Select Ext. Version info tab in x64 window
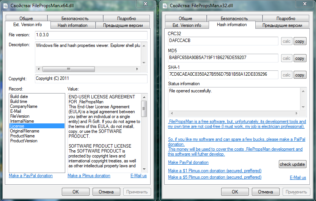 [28, 25]
